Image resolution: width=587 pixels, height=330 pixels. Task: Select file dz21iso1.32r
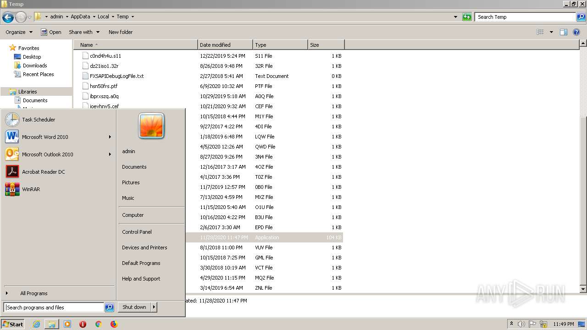tap(104, 66)
